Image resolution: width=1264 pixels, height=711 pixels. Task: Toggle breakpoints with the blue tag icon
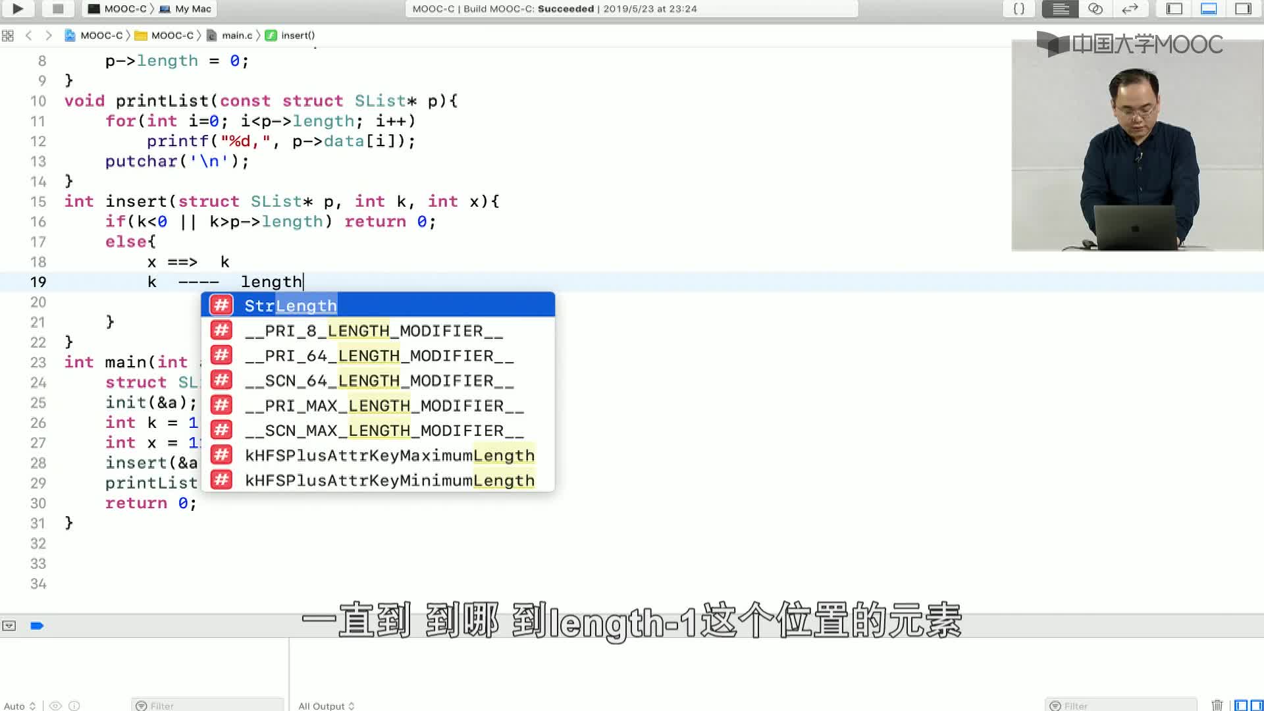[37, 625]
